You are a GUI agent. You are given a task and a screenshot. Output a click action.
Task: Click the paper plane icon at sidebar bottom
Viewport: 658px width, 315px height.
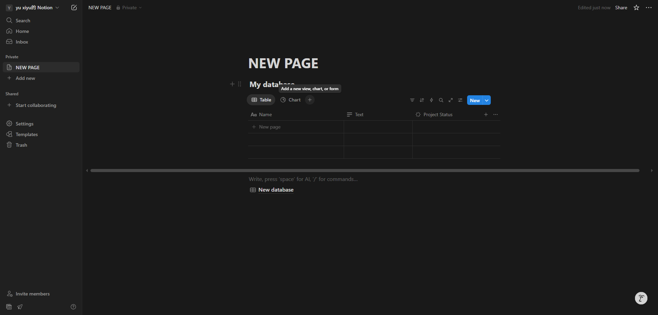click(x=20, y=307)
